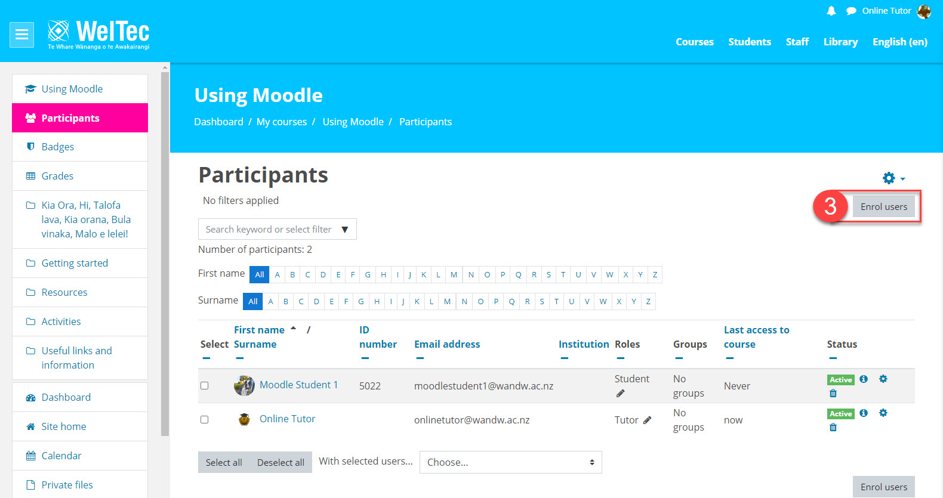Viewport: 943px width, 498px height.
Task: Hide the Surname column minus icon
Action: tap(239, 358)
